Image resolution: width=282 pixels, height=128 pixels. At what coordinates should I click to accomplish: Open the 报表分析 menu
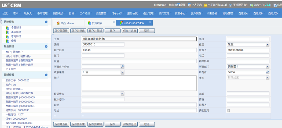point(213,13)
